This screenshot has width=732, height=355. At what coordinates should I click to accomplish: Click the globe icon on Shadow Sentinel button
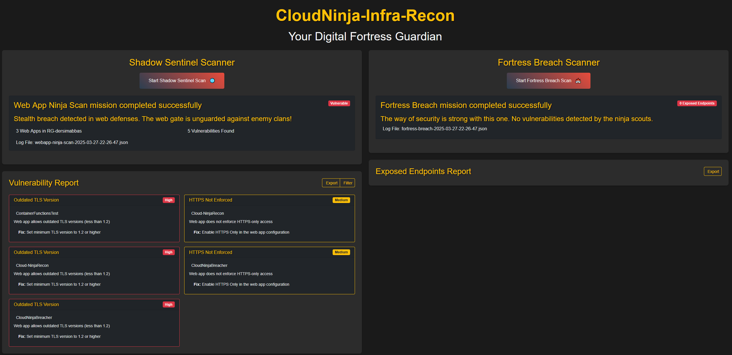point(212,80)
